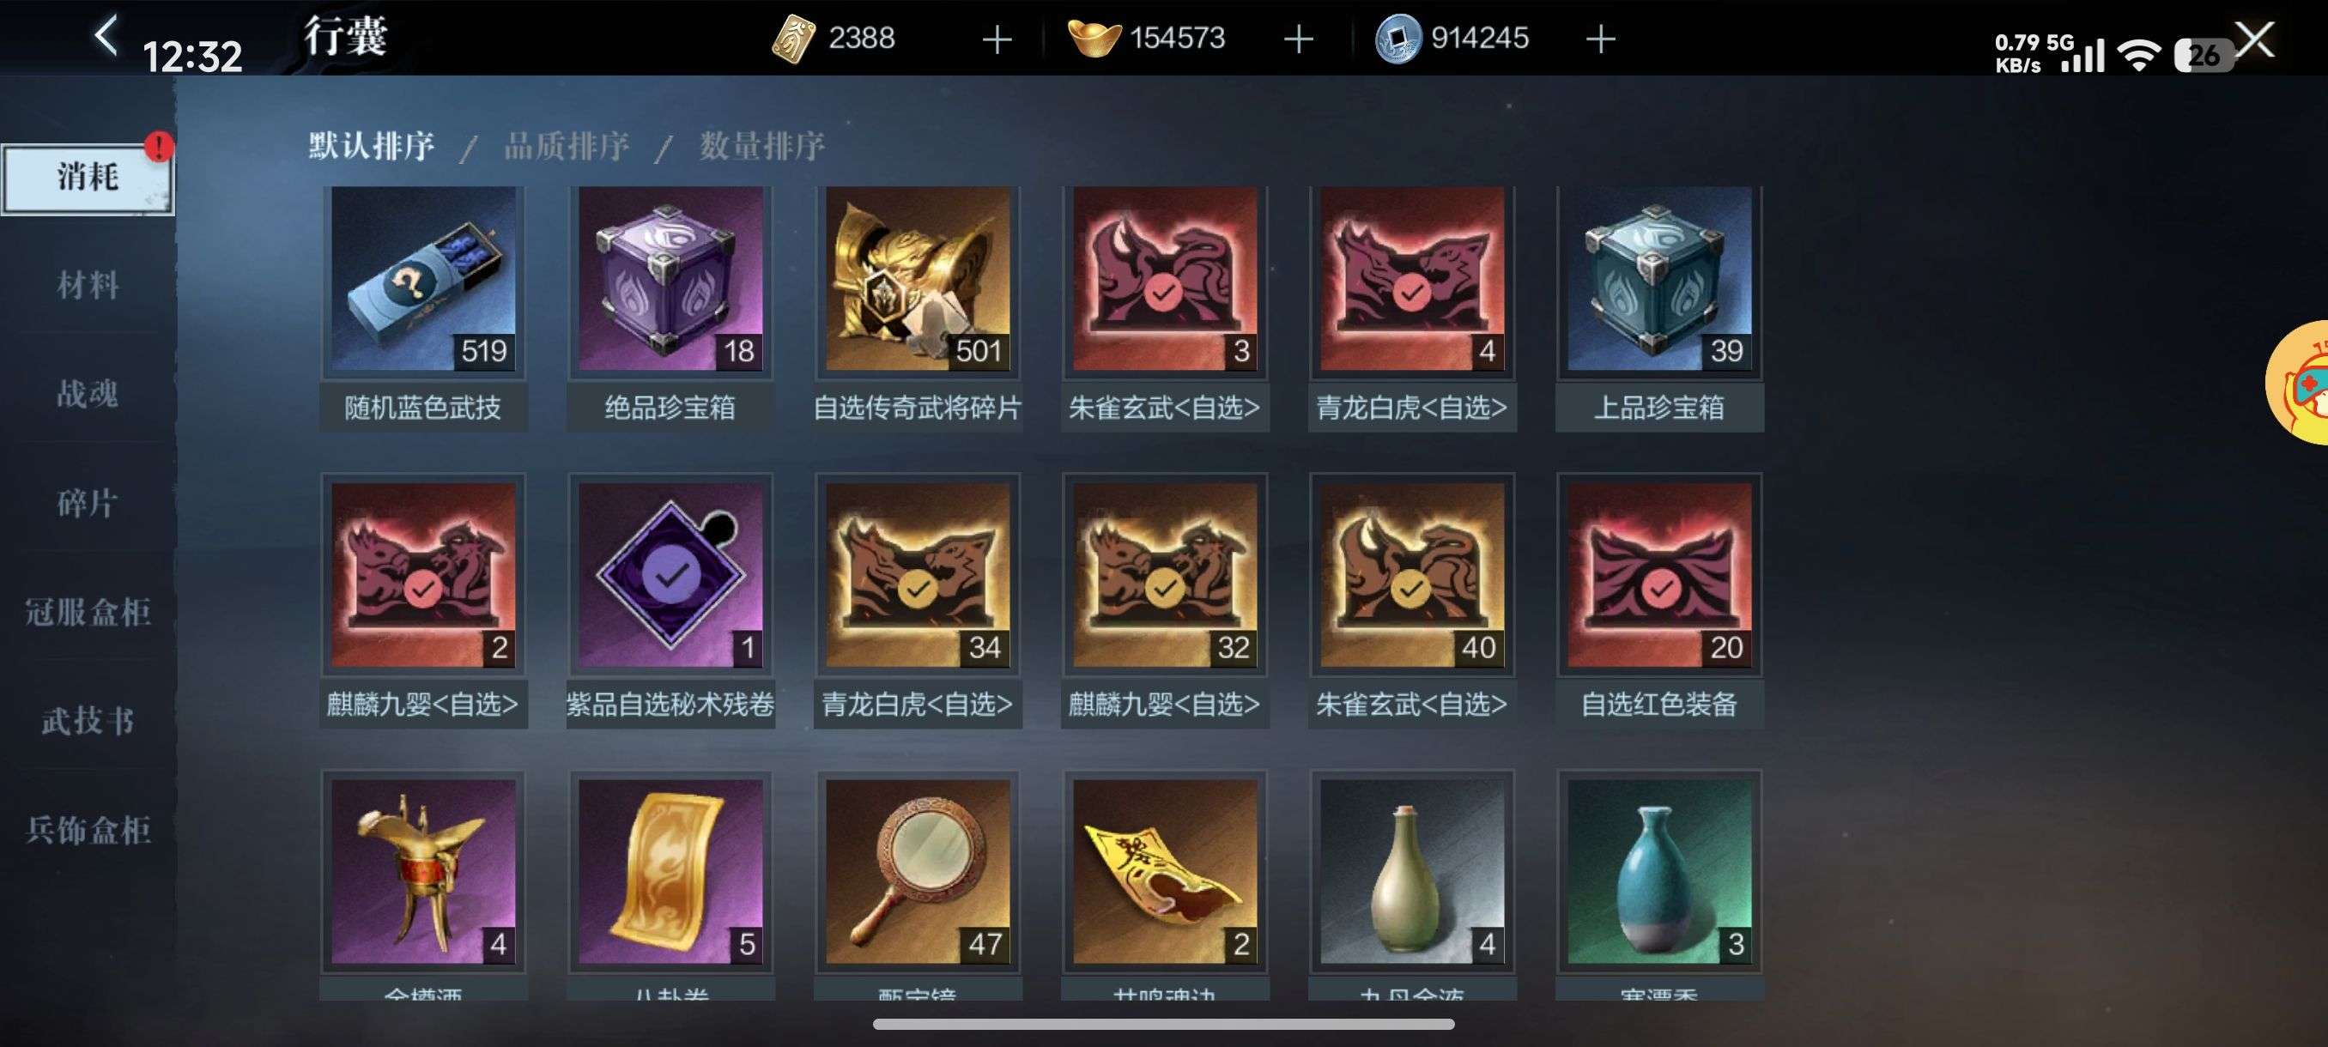Sort items by 品质排序

tap(567, 145)
